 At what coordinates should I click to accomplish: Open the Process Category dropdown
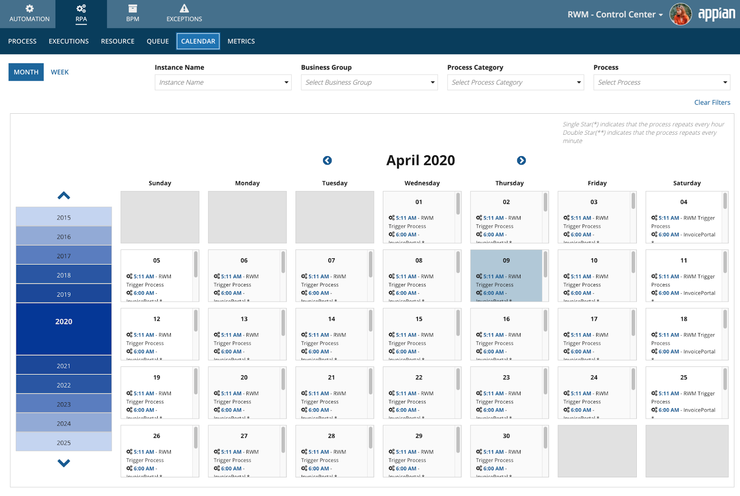(x=515, y=83)
